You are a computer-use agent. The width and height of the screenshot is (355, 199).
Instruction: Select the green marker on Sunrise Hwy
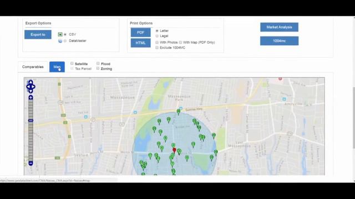pos(179,112)
